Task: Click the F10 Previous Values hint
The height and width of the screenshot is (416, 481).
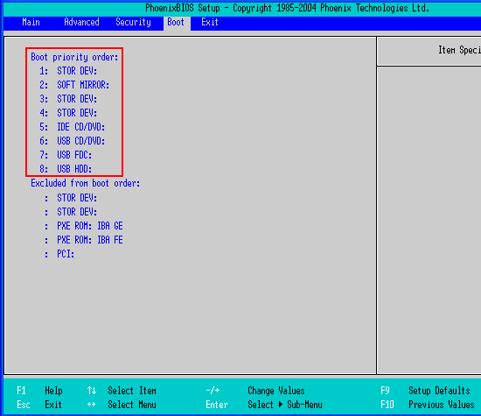Action: click(x=428, y=405)
